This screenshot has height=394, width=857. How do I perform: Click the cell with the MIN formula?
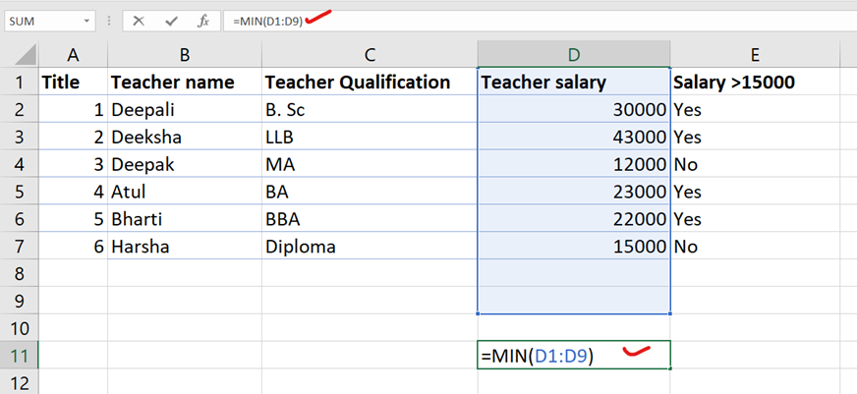(574, 355)
